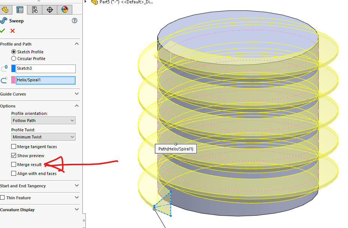This screenshot has height=228, width=348.
Task: Expand the Curvature Display section
Action: click(77, 209)
